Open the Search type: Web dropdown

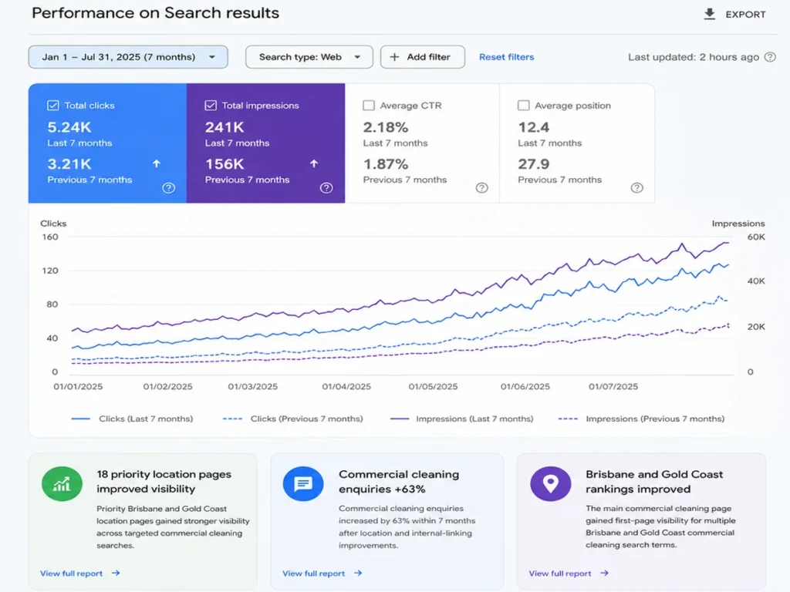(x=309, y=57)
